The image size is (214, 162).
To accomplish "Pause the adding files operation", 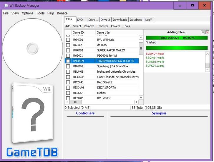I will (203, 32).
